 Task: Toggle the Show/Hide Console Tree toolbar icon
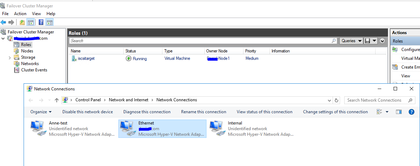tap(31, 22)
